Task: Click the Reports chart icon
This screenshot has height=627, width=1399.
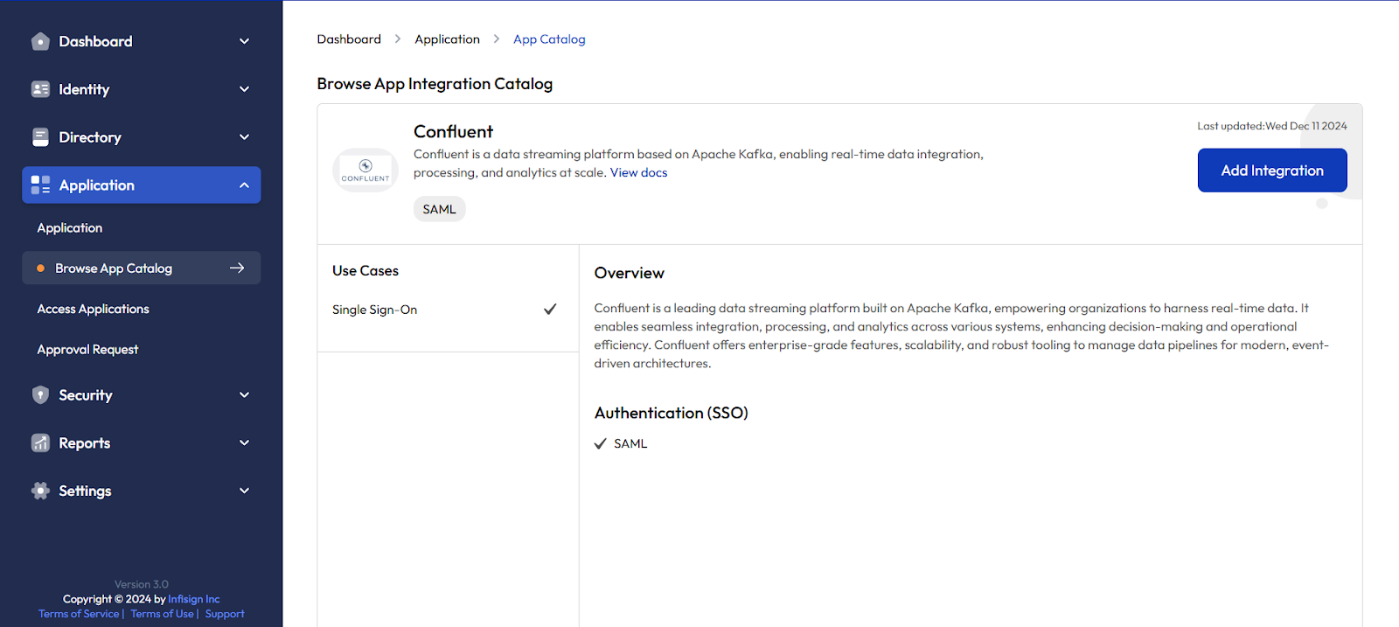Action: (x=40, y=442)
